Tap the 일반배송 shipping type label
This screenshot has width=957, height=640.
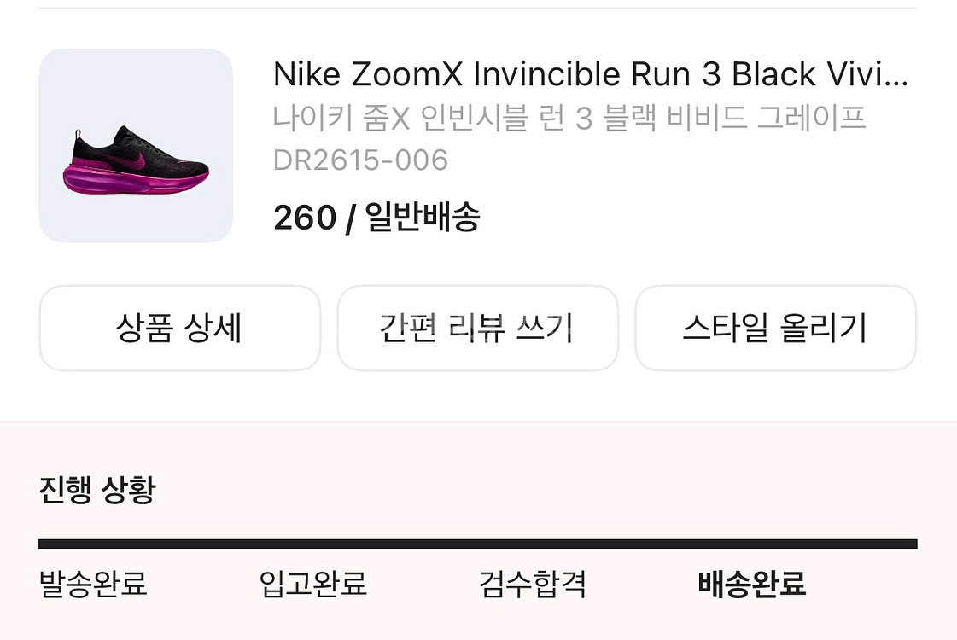pyautogui.click(x=423, y=218)
